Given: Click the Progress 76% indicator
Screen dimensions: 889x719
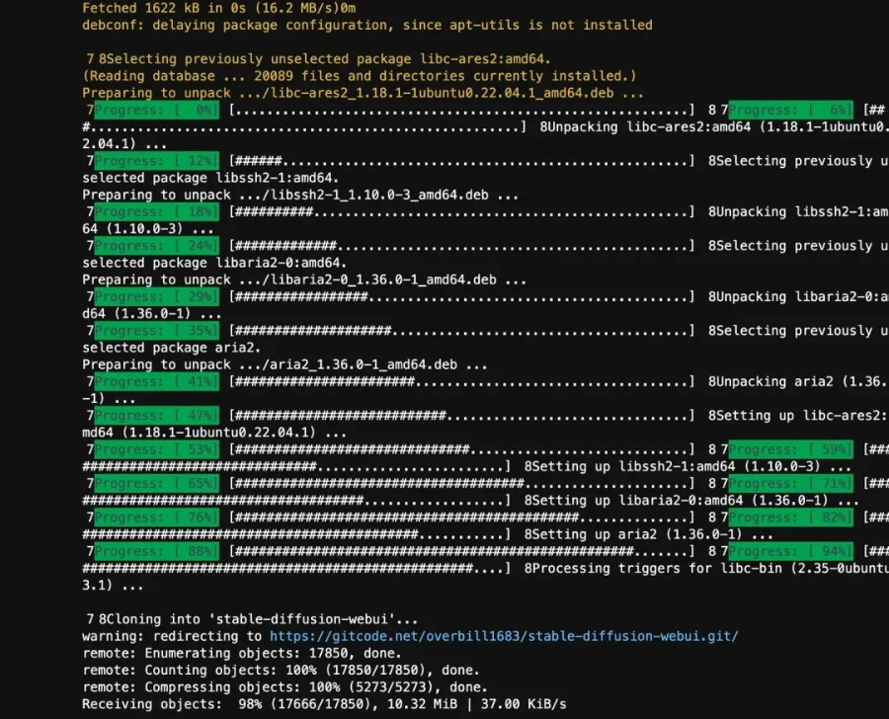Looking at the screenshot, I should point(156,518).
